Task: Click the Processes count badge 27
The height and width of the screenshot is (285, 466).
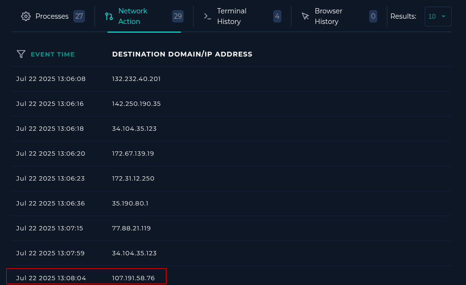Action: click(x=79, y=16)
